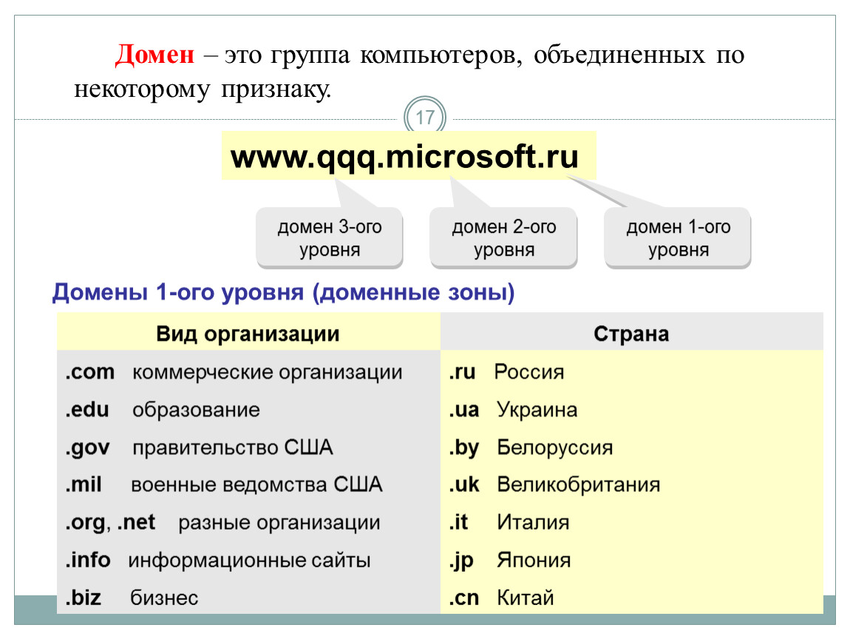Screen dimensions: 850x639
Task: Click the ".info" entry
Action: pos(88,559)
